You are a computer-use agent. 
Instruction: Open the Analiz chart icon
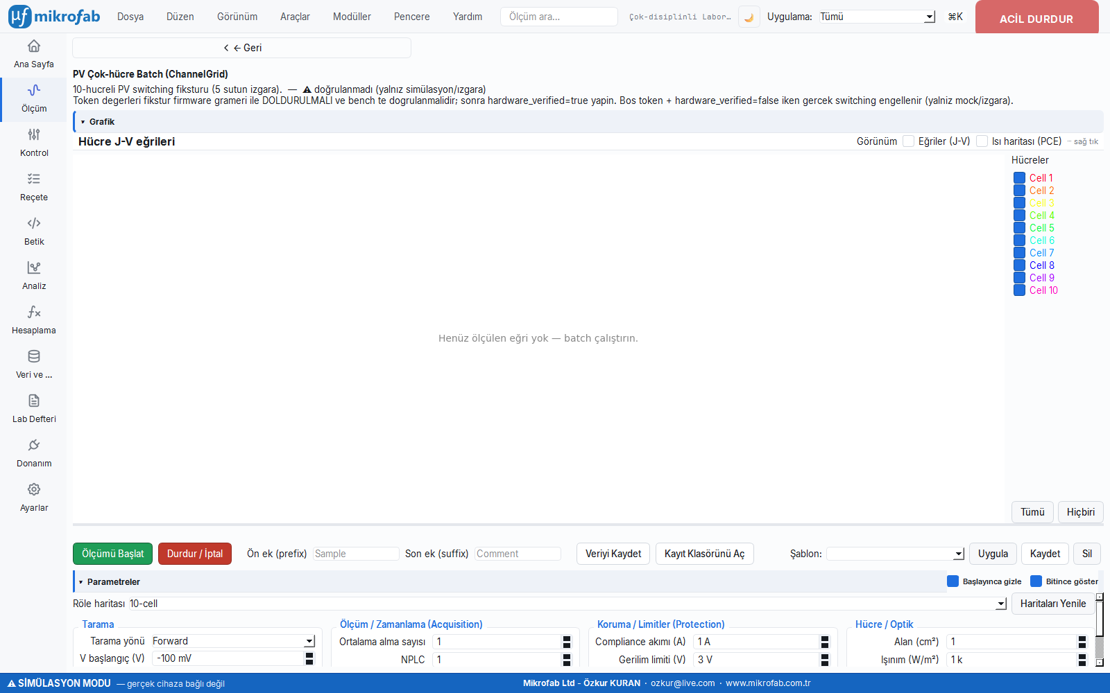[x=33, y=267]
